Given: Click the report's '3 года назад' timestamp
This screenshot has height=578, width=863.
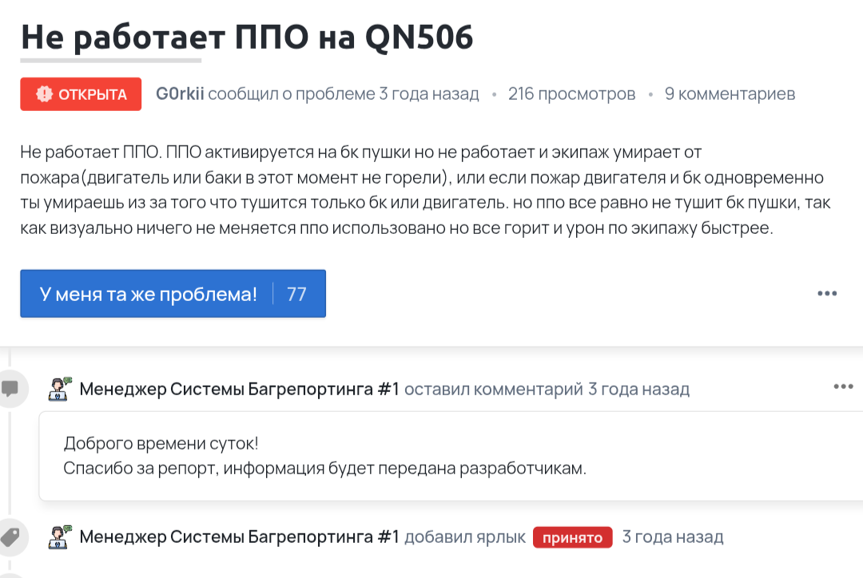Looking at the screenshot, I should click(429, 94).
